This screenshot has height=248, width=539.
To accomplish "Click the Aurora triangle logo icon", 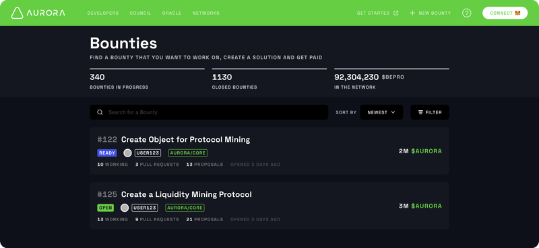I will [17, 13].
